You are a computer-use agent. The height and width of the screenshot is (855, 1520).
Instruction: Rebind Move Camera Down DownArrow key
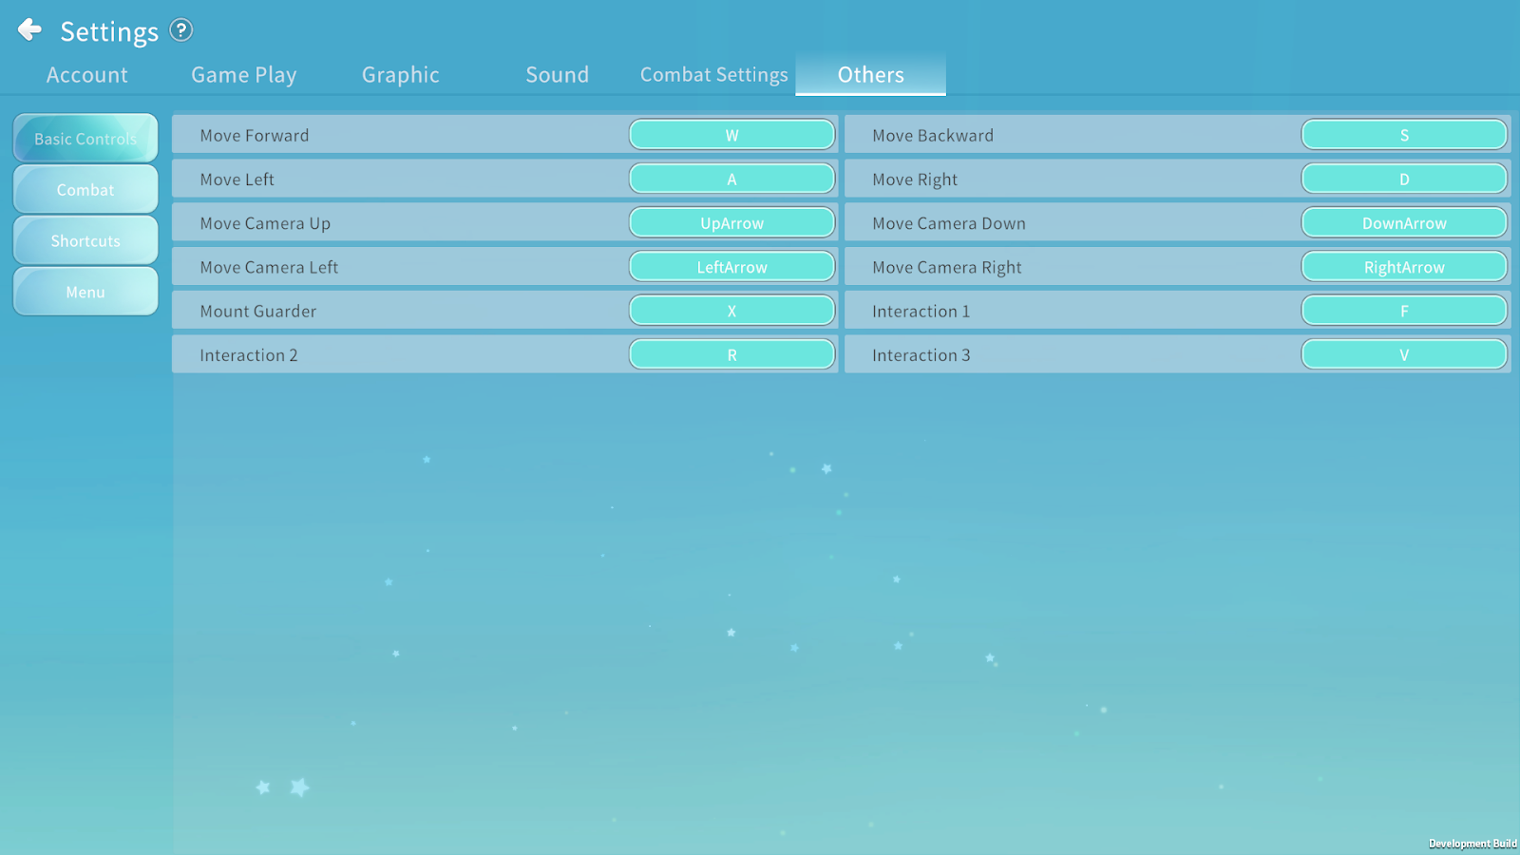(x=1403, y=223)
